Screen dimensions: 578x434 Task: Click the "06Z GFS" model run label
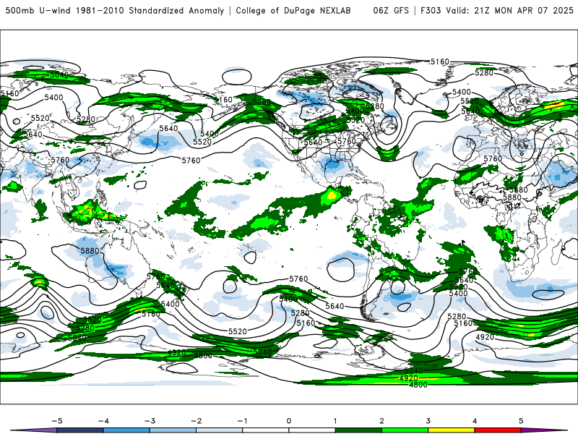point(391,10)
